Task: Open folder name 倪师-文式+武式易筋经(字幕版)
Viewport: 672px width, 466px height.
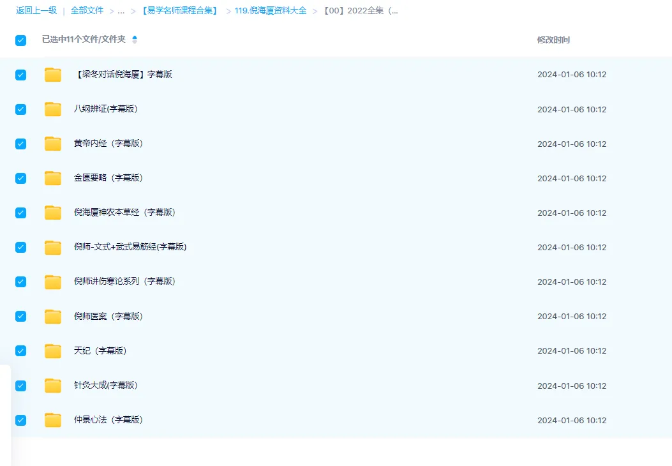Action: [x=130, y=246]
